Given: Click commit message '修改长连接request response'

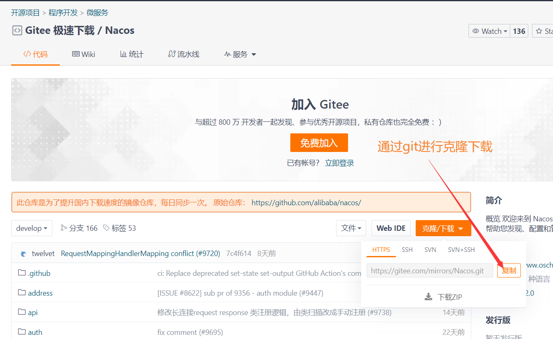Looking at the screenshot, I should click(275, 313).
